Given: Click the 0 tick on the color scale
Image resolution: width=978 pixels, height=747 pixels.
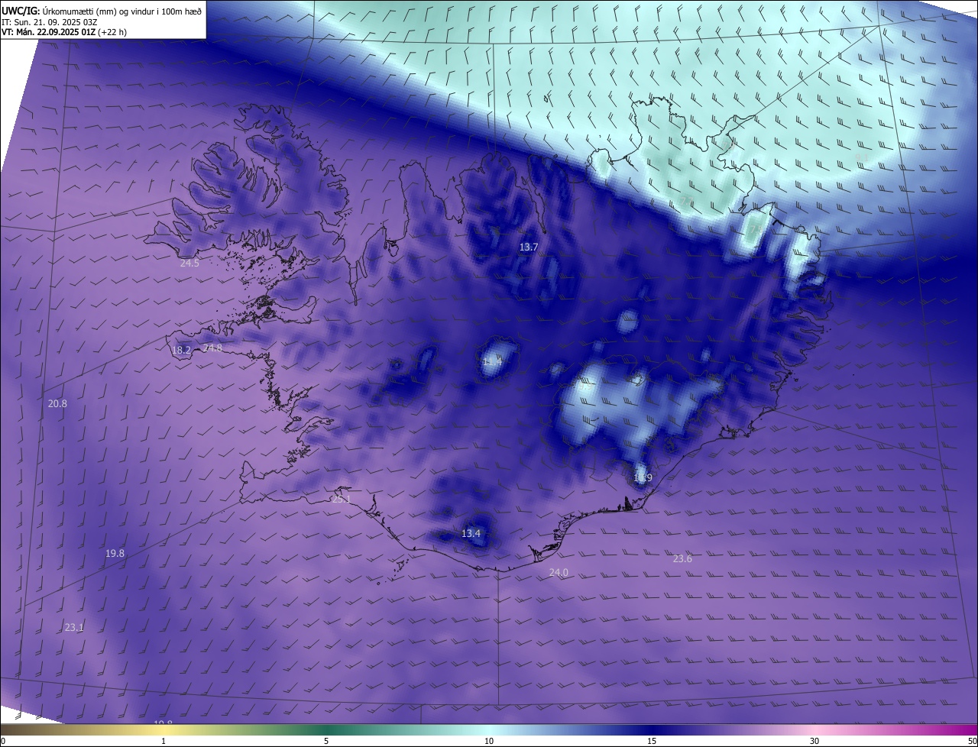Looking at the screenshot, I should [x=3, y=741].
